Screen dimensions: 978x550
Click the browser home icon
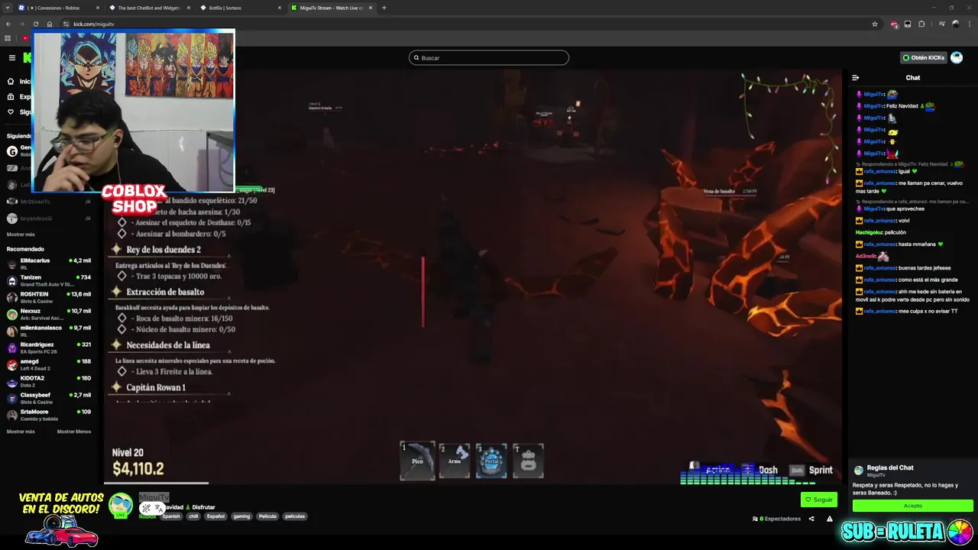pos(50,24)
